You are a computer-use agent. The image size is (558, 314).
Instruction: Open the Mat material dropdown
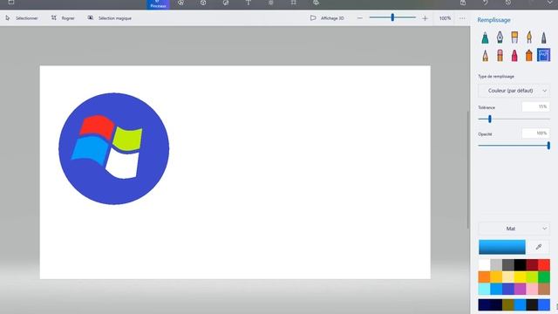514,229
